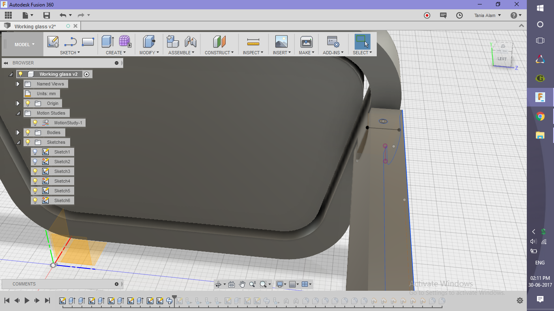Choose the Offset Plane construct icon
Screen dimensions: 554x311
(219, 42)
